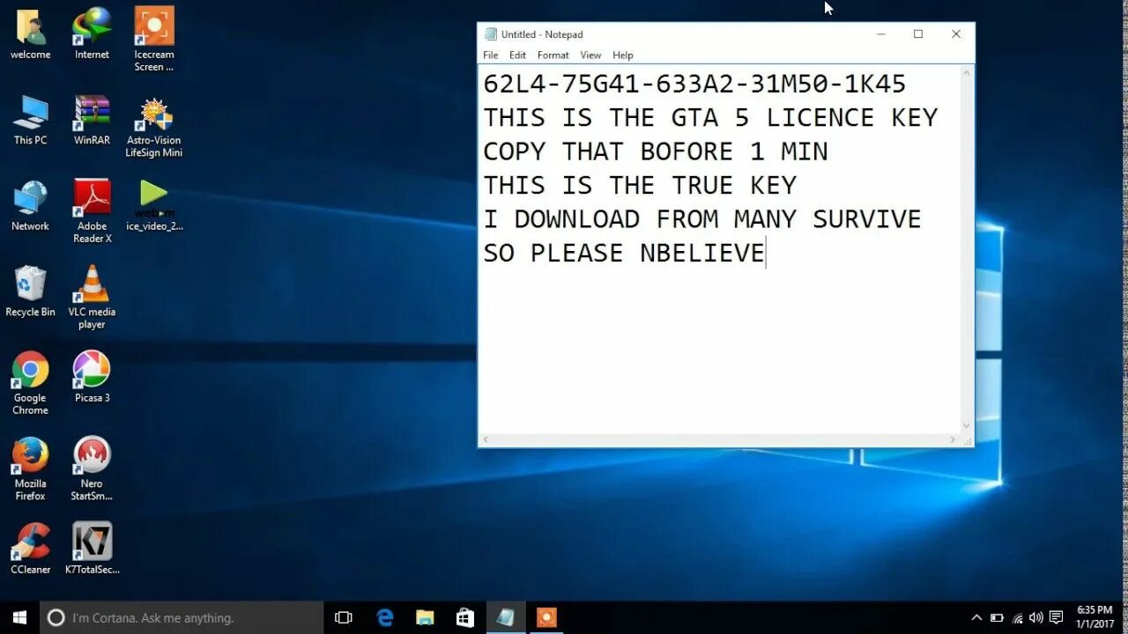This screenshot has height=634, width=1128.
Task: Launch Icecream Screen Recorder desktop shortcut
Action: (x=154, y=40)
